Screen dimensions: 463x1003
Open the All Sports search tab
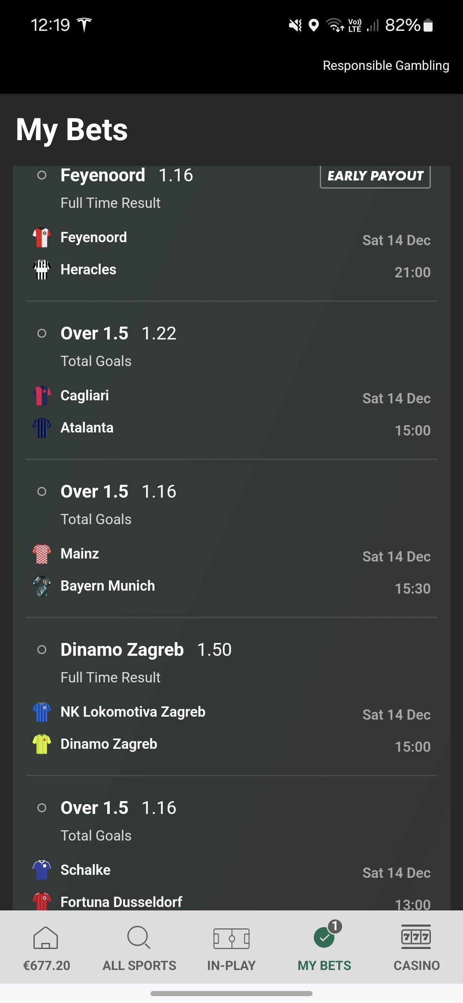pyautogui.click(x=139, y=947)
